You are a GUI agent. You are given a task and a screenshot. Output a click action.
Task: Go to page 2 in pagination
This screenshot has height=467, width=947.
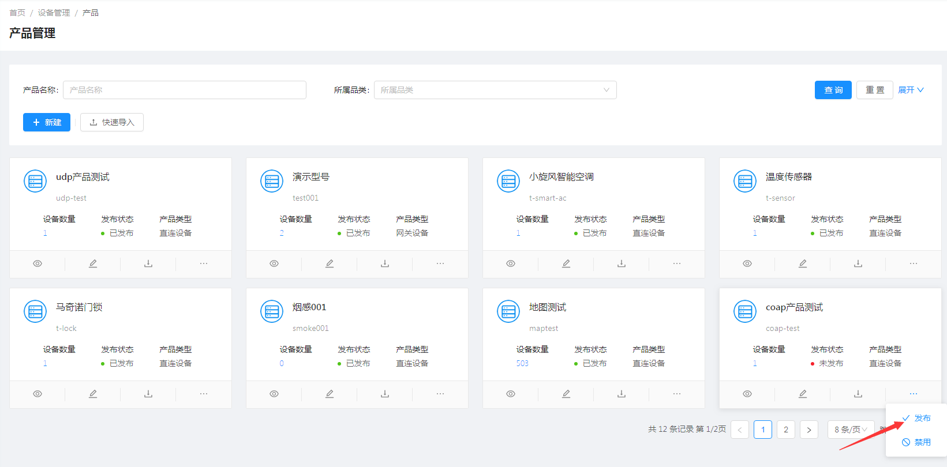click(786, 430)
